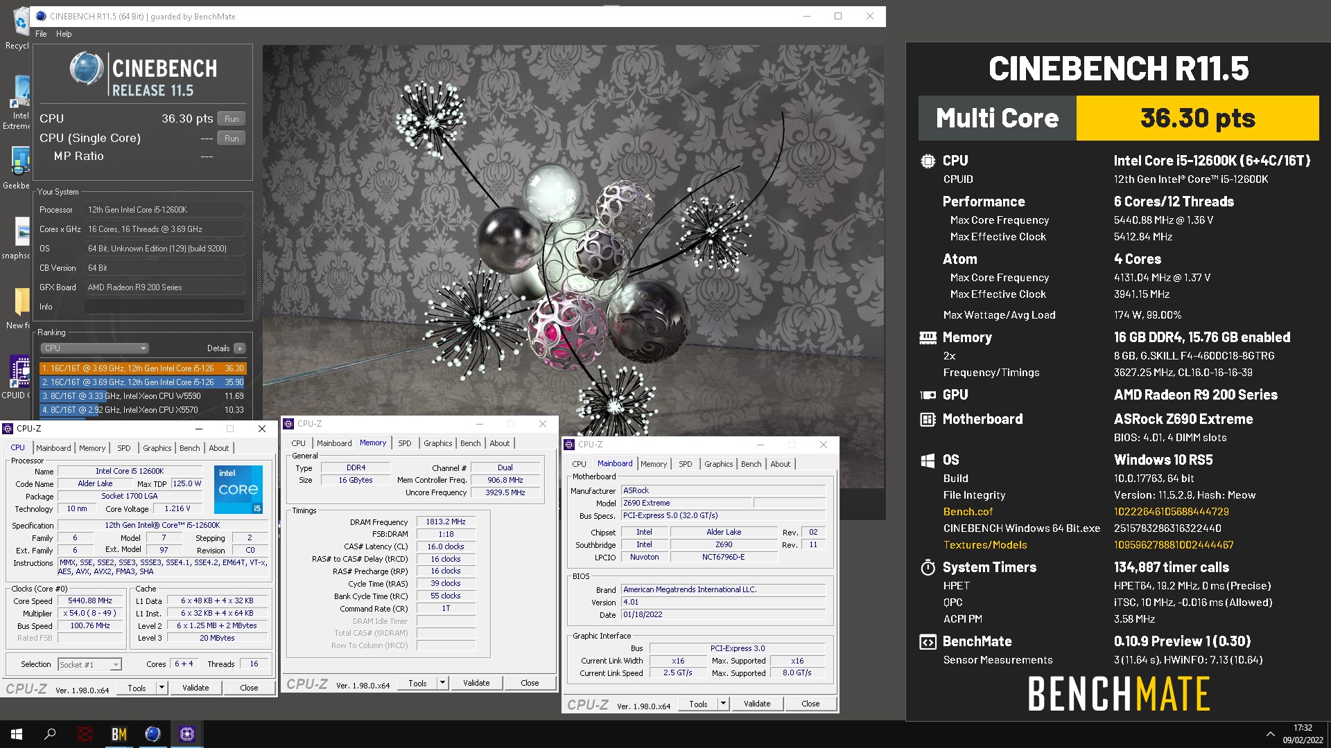
Task: Open the Windows Start menu
Action: (x=17, y=734)
